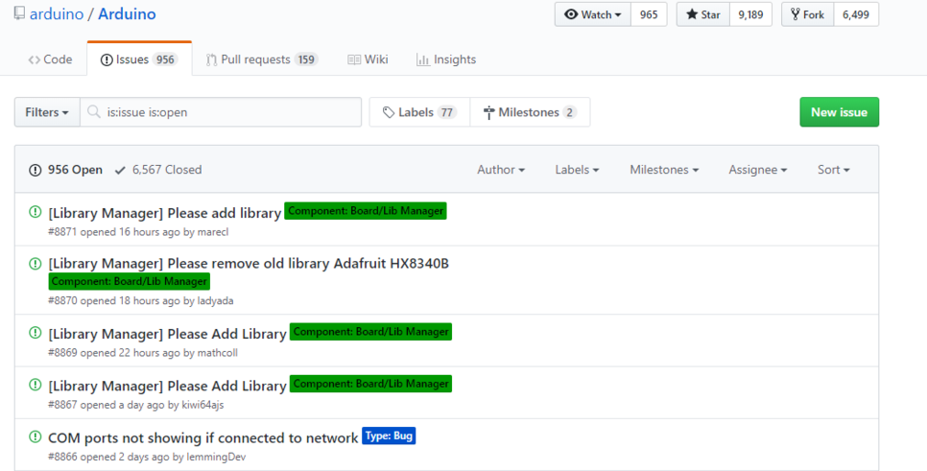Open the Milestones 2 page
Viewport: 927px width, 471px height.
click(530, 112)
